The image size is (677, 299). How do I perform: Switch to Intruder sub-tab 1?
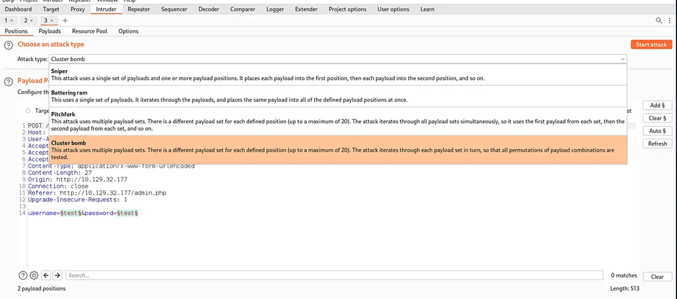click(6, 20)
